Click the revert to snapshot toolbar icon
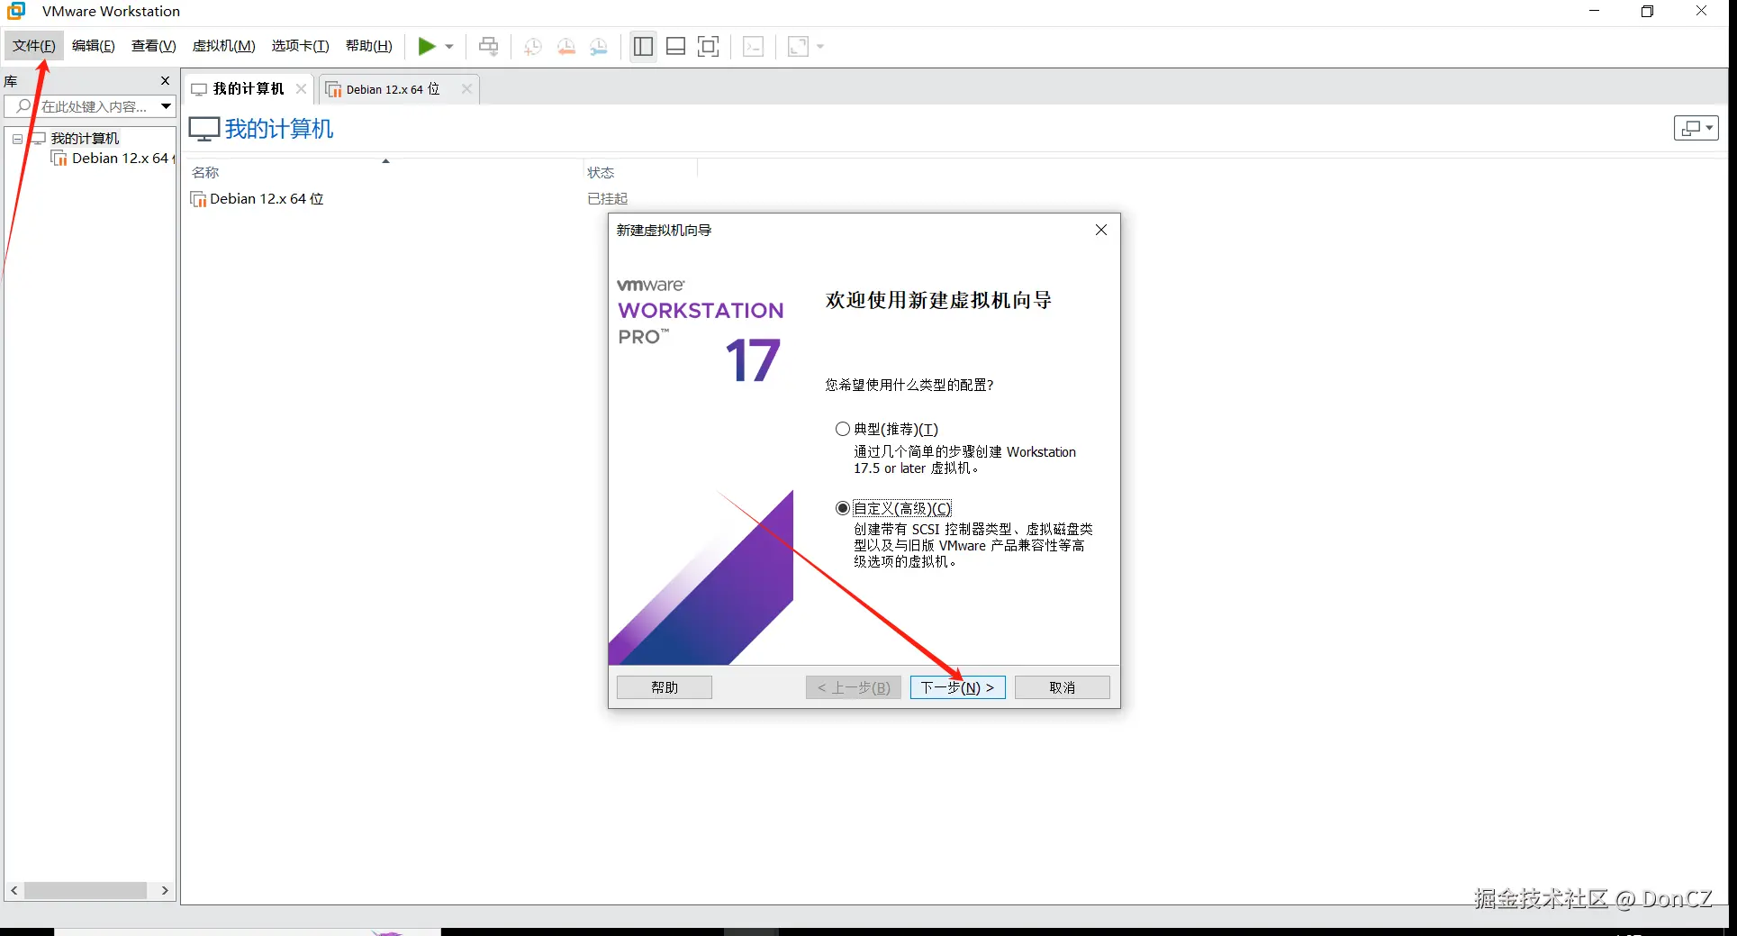 pos(566,47)
